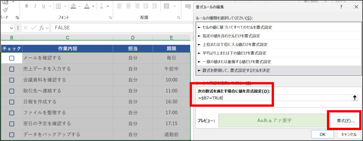This screenshot has width=363, height=141.
Task: Show phonetic furigana settings icon
Action: (x=101, y=6)
